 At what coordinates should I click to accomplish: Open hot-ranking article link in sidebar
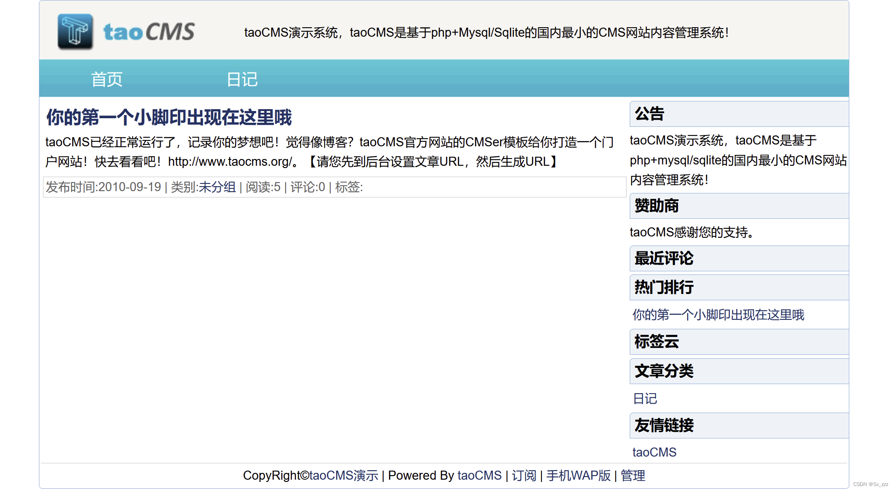point(718,315)
